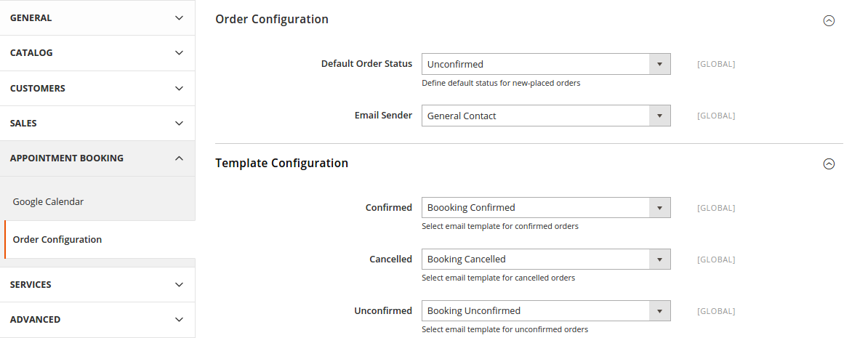Expand the Advanced sidebar chevron

179,320
